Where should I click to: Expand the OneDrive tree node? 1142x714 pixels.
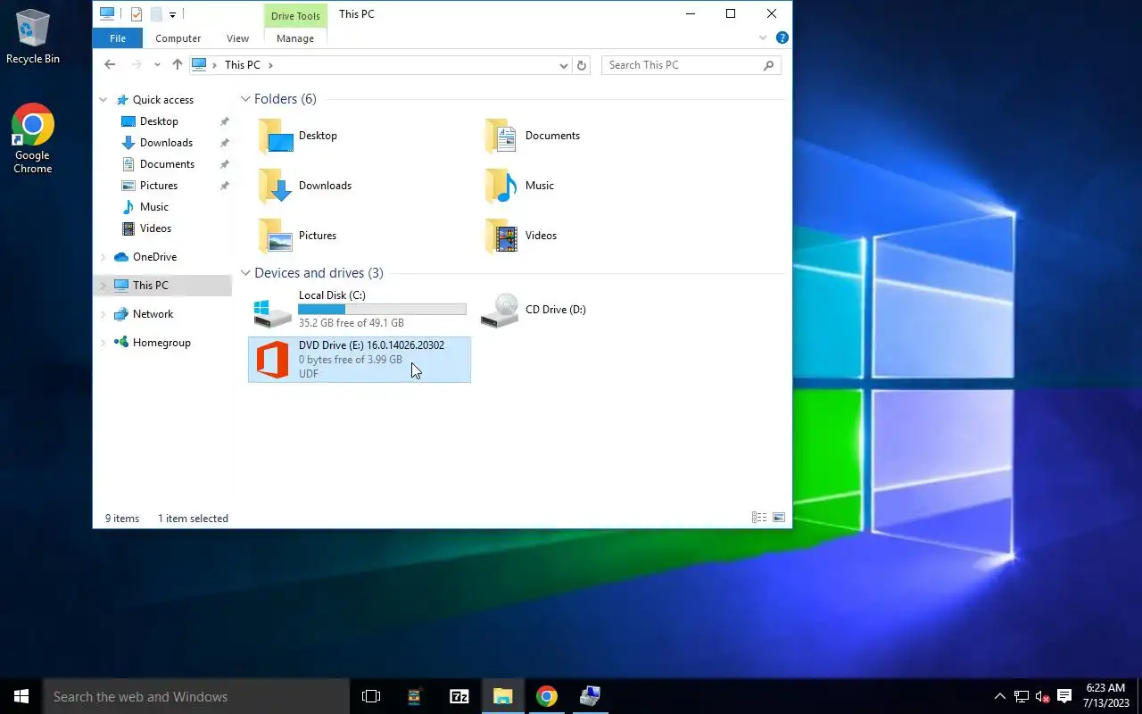click(x=103, y=257)
